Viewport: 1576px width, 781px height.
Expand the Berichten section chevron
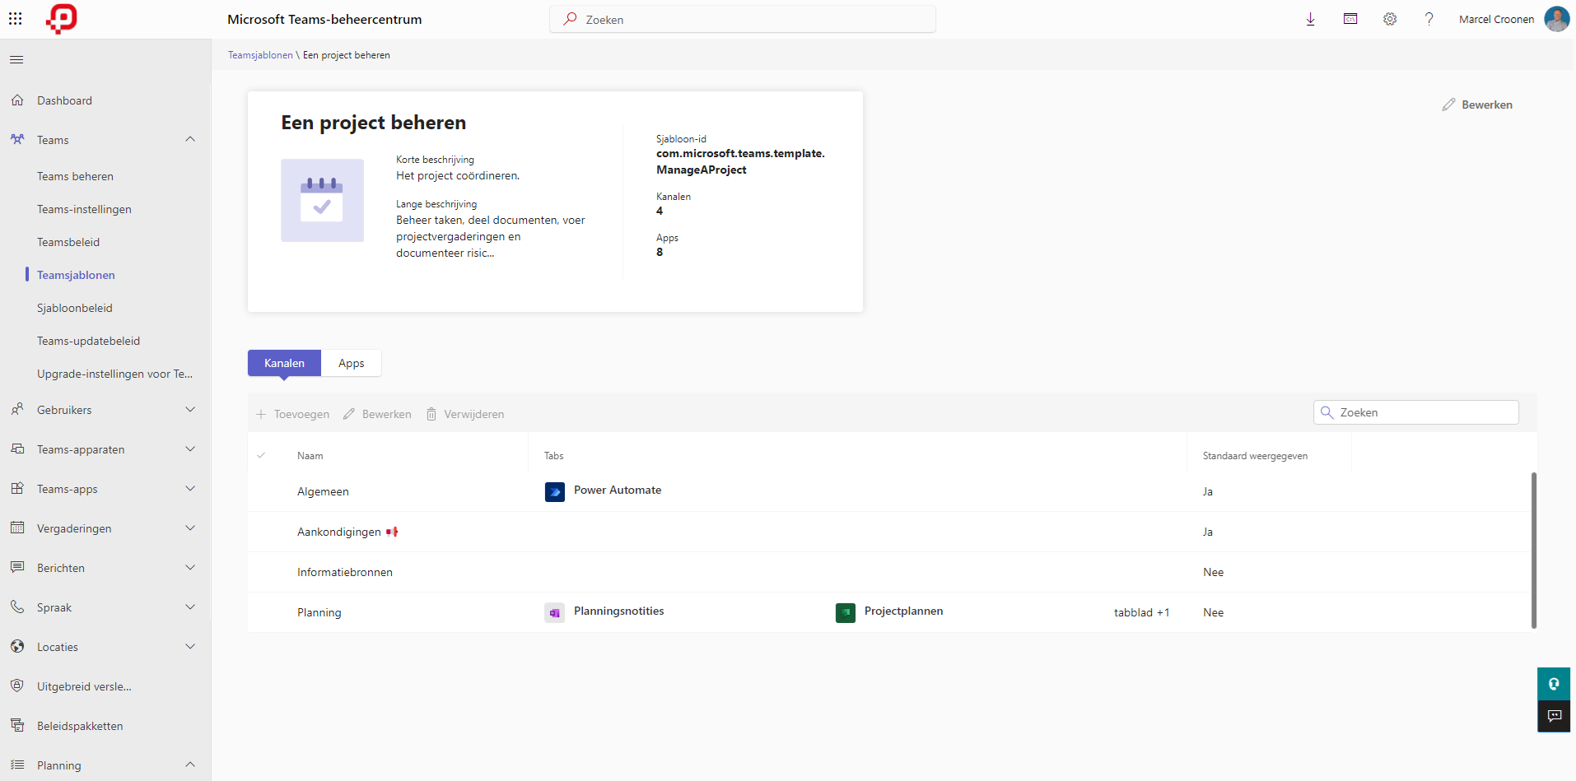(x=190, y=567)
